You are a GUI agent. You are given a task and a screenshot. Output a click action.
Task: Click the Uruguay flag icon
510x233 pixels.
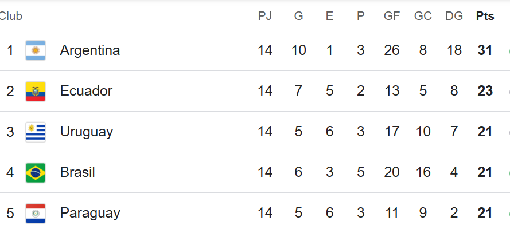(36, 132)
